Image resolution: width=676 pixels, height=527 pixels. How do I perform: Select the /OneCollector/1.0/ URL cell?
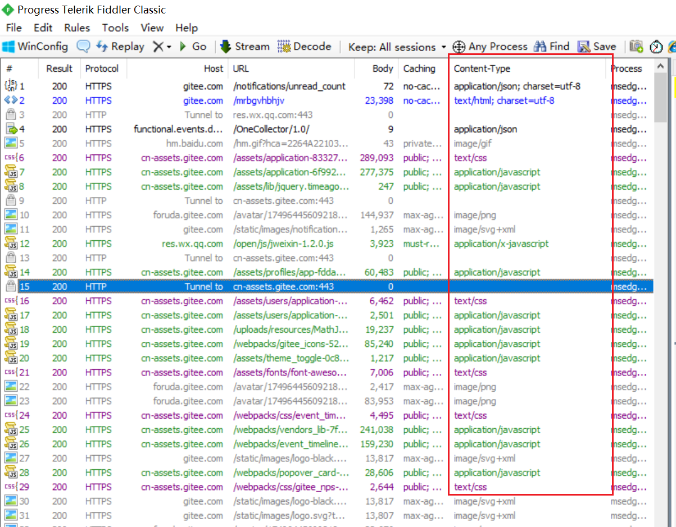point(271,129)
